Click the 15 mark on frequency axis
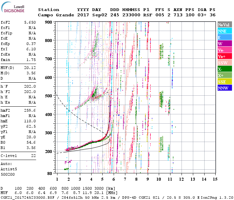The width and height of the screenshot is (234, 200). (215, 179)
